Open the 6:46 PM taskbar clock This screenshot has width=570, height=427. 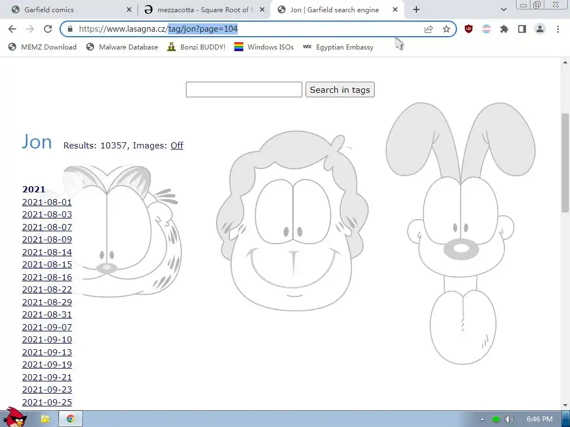tap(539, 419)
